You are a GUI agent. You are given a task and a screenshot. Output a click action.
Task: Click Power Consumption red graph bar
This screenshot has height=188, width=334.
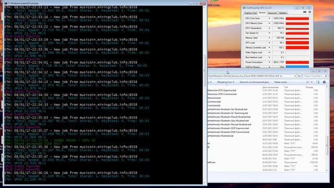point(297,63)
